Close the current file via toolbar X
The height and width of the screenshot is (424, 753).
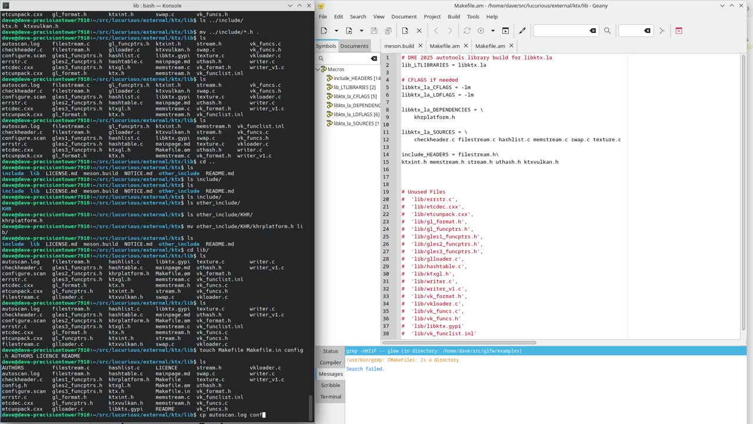tap(419, 31)
